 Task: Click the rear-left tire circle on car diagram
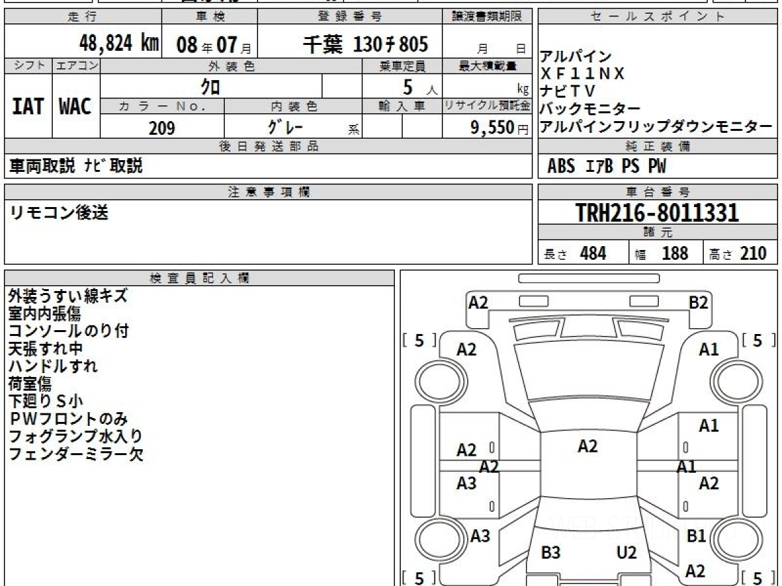pyautogui.click(x=433, y=540)
